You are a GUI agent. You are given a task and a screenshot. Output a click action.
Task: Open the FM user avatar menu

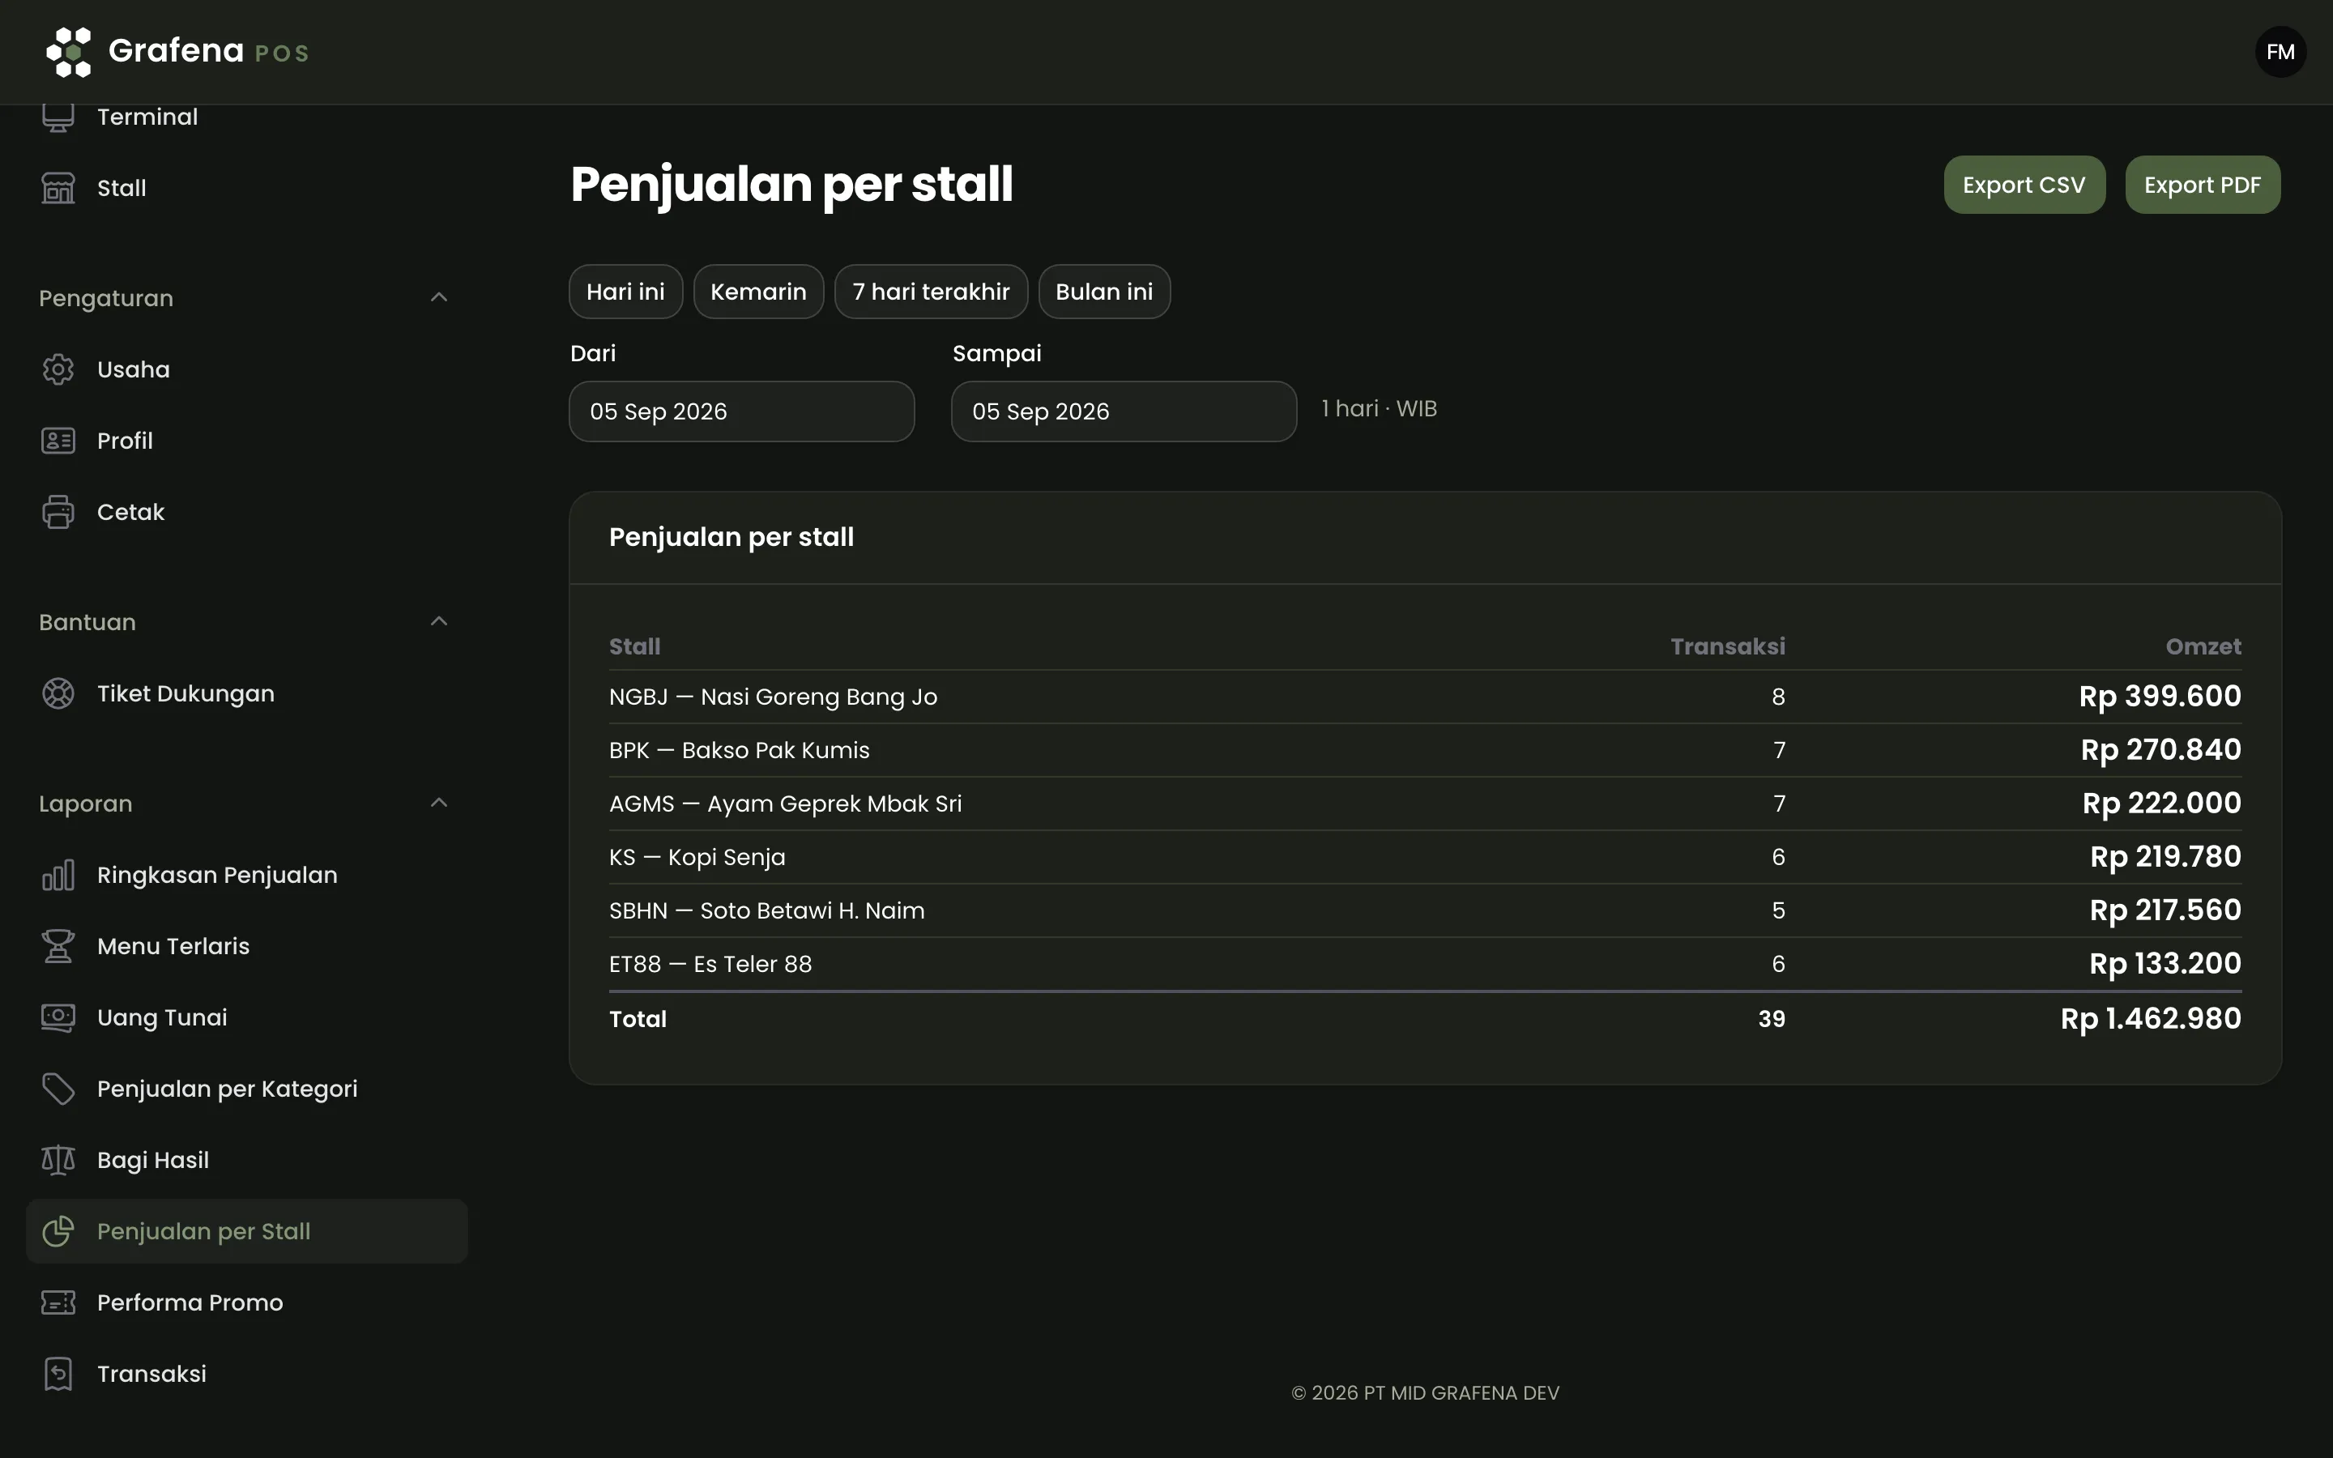click(x=2280, y=52)
